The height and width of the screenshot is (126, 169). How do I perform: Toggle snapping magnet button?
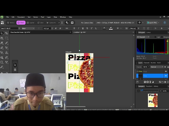139,23
